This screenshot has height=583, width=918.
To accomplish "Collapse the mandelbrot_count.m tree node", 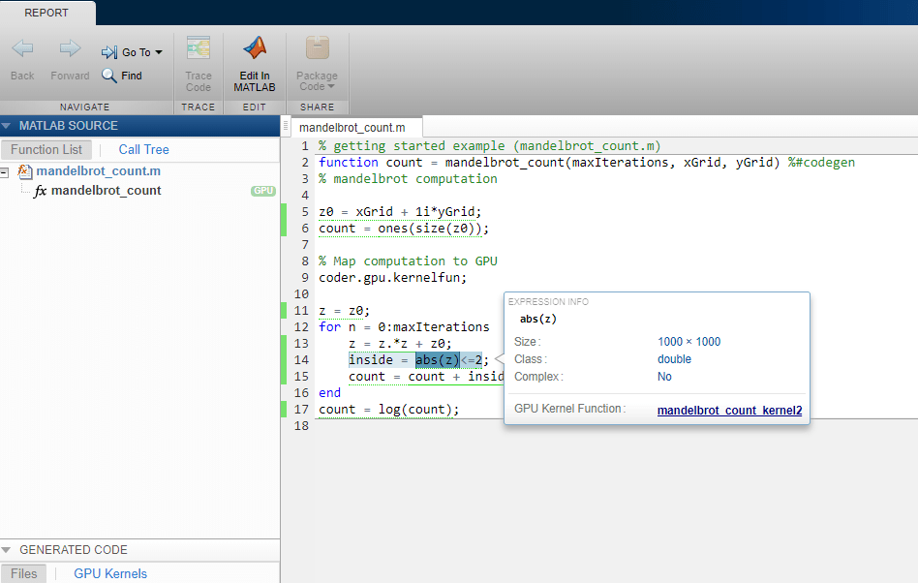I will point(6,172).
